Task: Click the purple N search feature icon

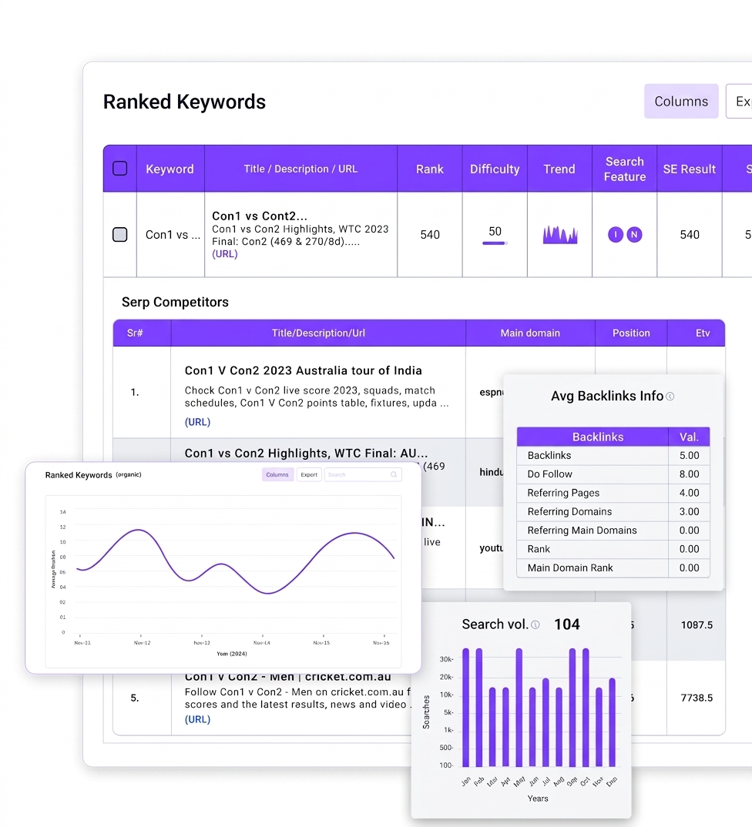Action: click(634, 235)
